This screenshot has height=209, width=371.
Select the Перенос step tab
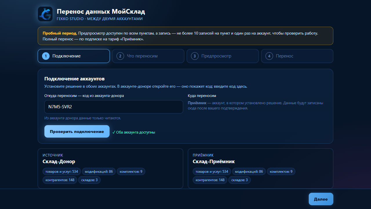click(x=297, y=56)
